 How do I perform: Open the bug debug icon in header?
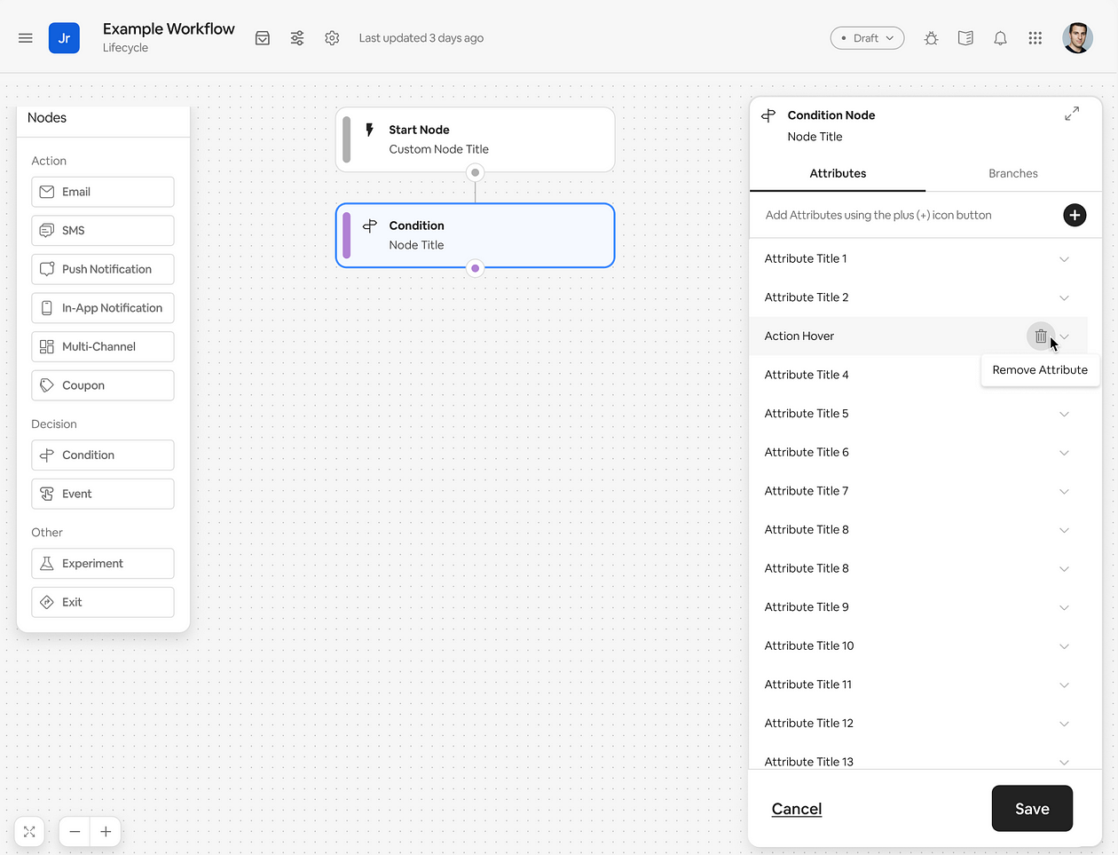931,38
